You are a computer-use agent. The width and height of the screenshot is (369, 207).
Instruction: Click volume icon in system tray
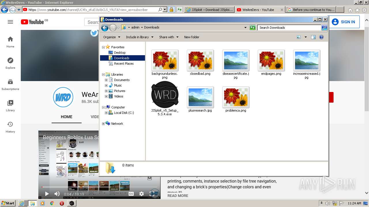click(x=328, y=203)
